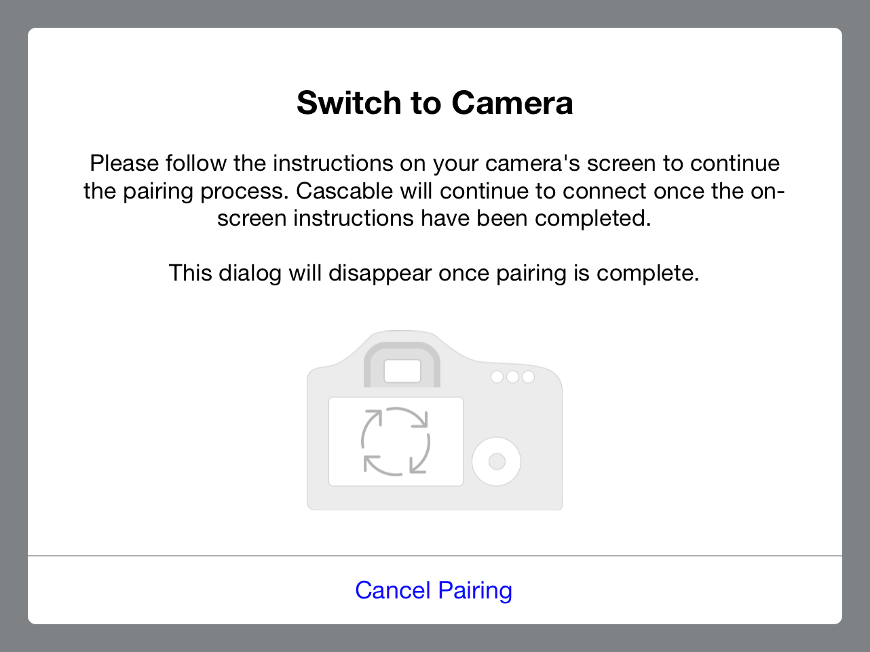Viewport: 870px width, 652px height.
Task: Click the rightmost camera indicator dot
Action: pyautogui.click(x=528, y=377)
